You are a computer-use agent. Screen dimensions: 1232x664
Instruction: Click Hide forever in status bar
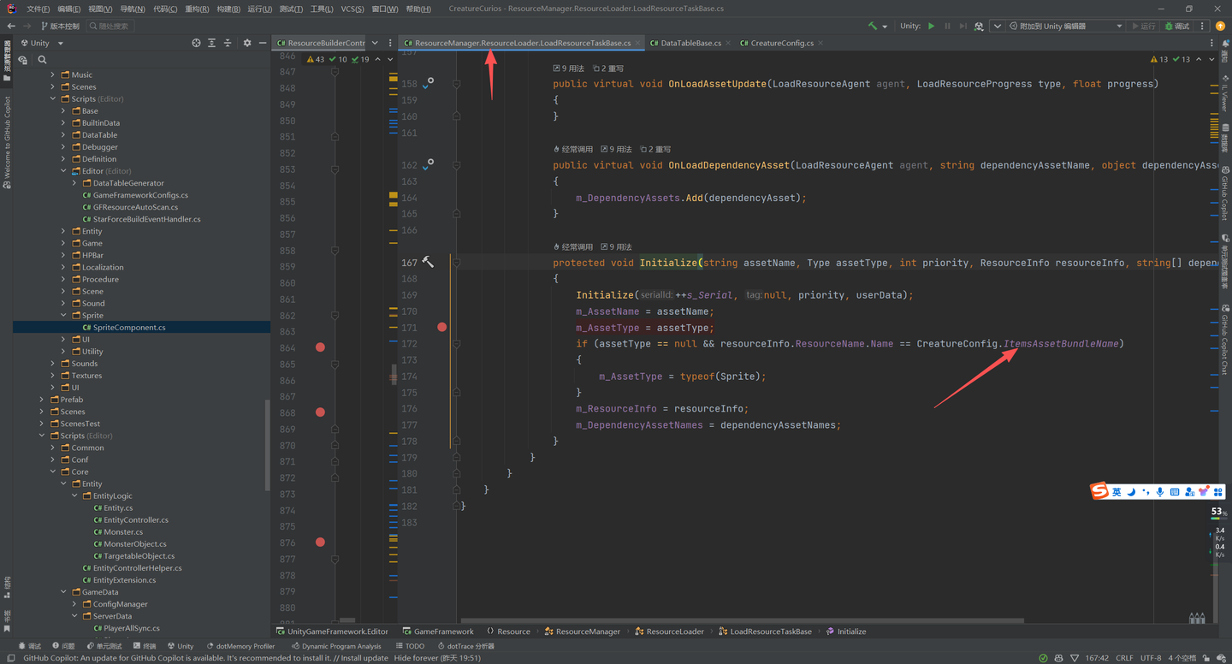coord(417,658)
